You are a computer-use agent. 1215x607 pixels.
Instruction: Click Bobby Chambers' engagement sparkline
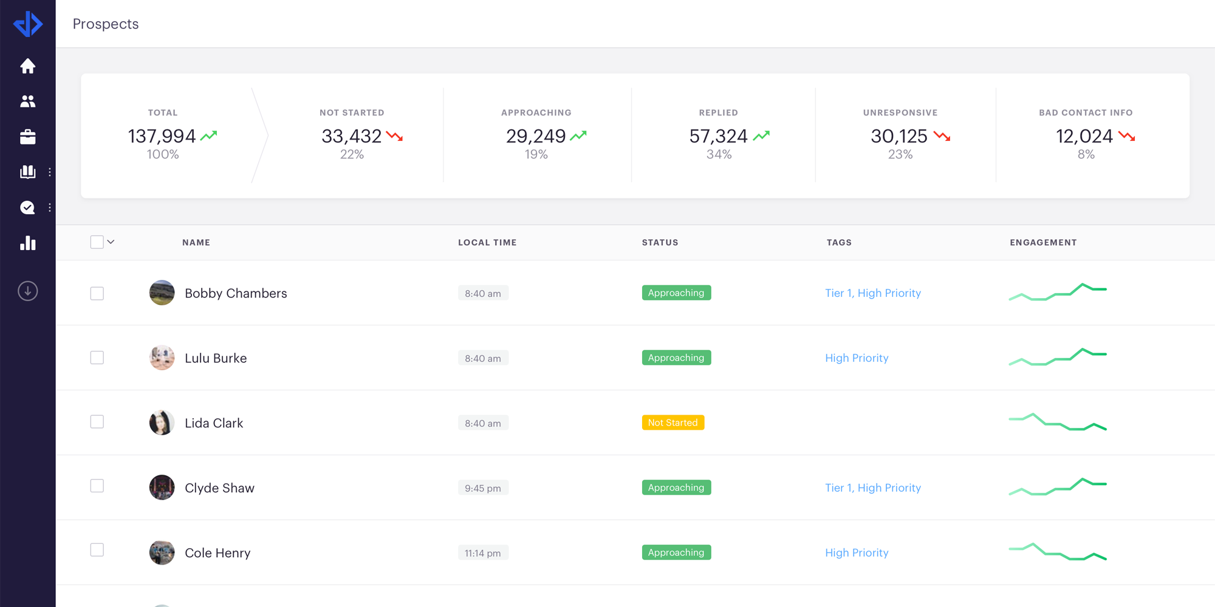coord(1058,292)
